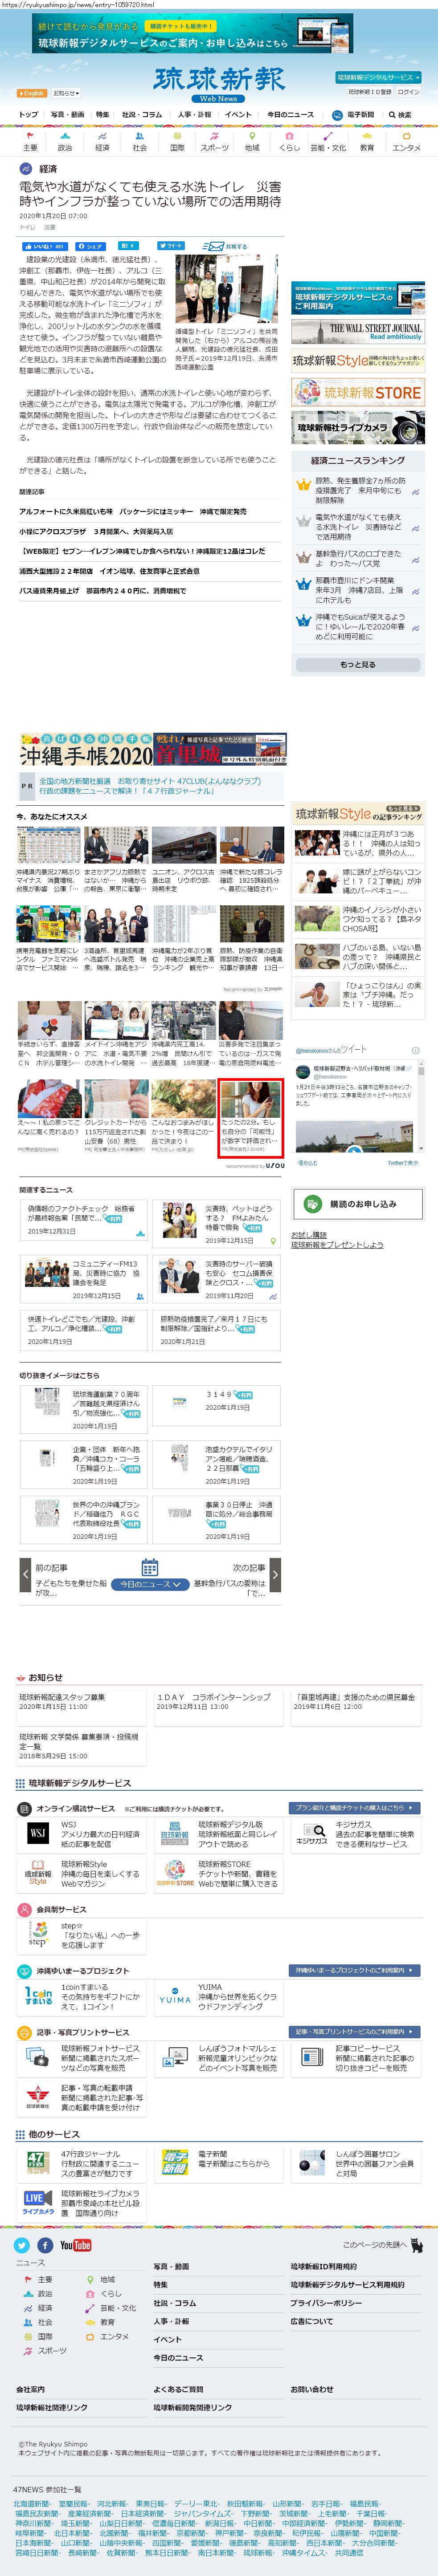438x2576 pixels.
Task: Open the 社説・コラム menu item
Action: click(142, 115)
